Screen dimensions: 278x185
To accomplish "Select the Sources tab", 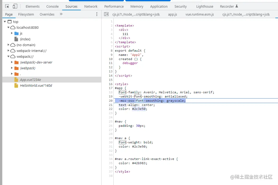I will 71,7.
